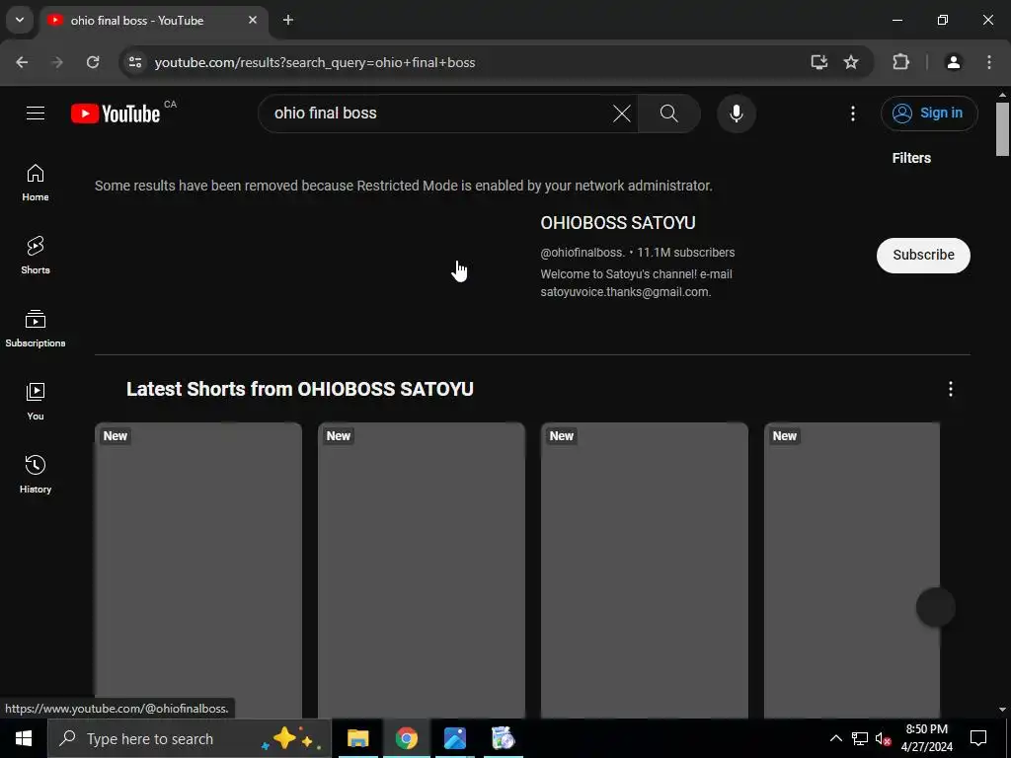This screenshot has width=1011, height=758.
Task: Open the fourth New Shorts thumbnail
Action: pos(852,569)
